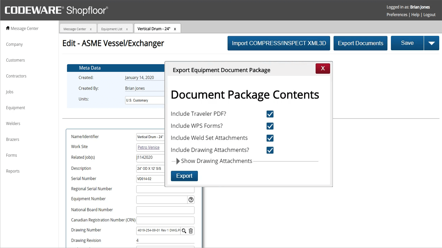Uncheck Include Weld Set Attachments
This screenshot has height=248, width=442.
tap(270, 138)
